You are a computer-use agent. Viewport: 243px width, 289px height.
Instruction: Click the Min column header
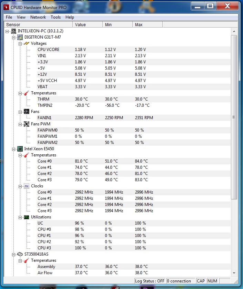[x=118, y=24]
